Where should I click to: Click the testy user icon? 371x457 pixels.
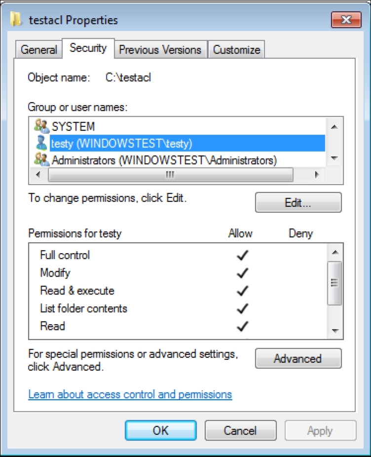coord(41,143)
